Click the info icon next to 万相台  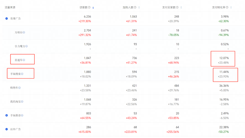click(24, 32)
